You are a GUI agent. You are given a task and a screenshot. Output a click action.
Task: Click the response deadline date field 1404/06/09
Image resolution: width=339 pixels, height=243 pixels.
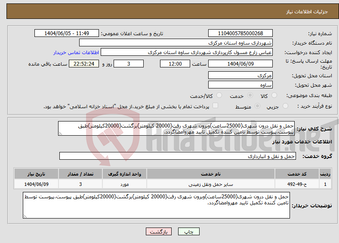click(x=240, y=64)
